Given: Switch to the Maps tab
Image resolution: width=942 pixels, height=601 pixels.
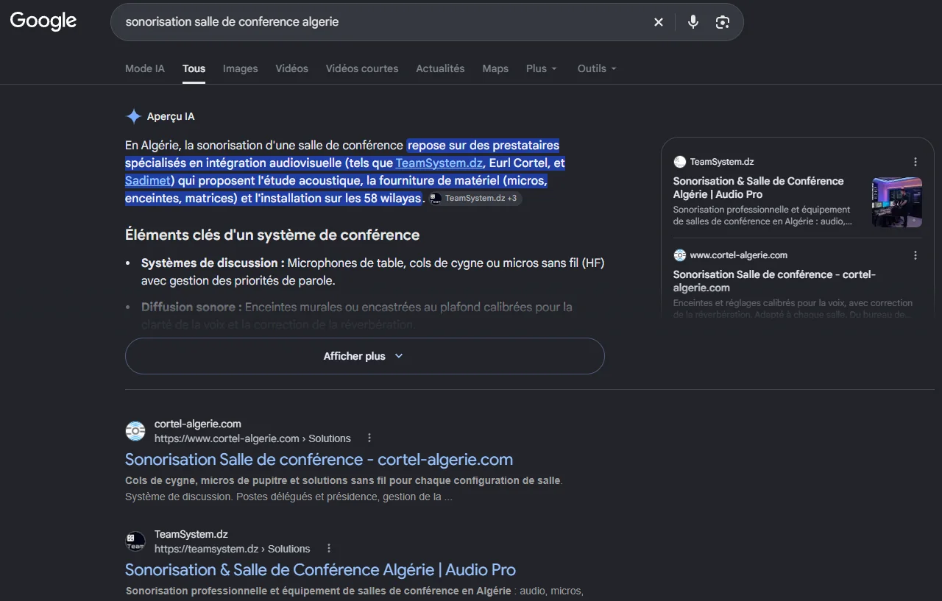Looking at the screenshot, I should tap(495, 68).
